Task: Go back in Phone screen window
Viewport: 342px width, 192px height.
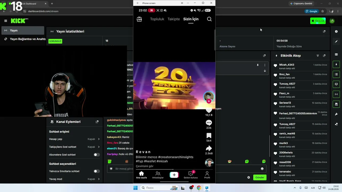Action: pyautogui.click(x=138, y=3)
